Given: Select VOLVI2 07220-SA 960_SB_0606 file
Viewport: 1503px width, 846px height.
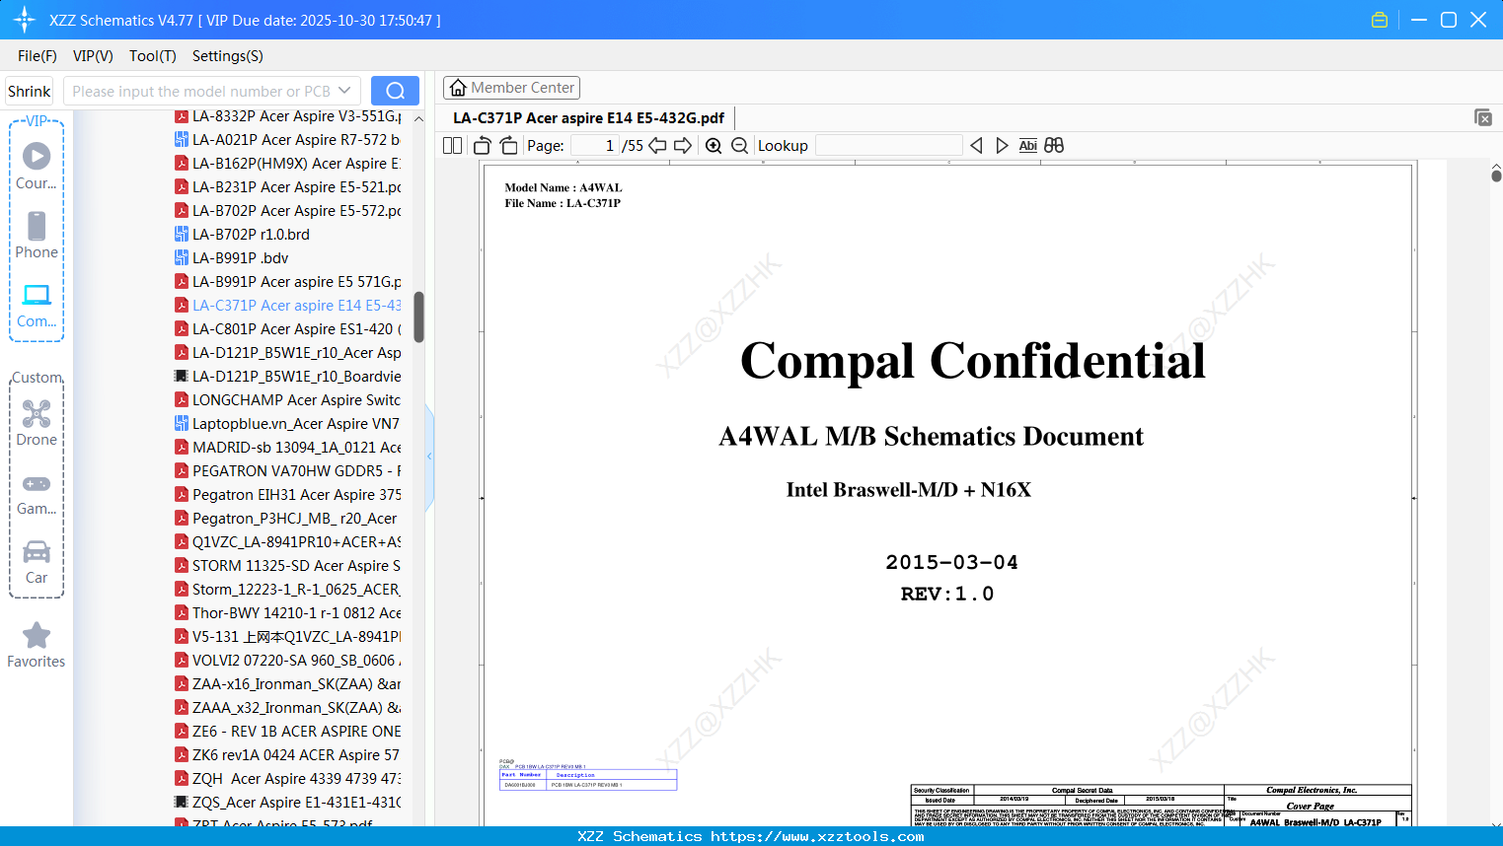Looking at the screenshot, I should [x=287, y=661].
